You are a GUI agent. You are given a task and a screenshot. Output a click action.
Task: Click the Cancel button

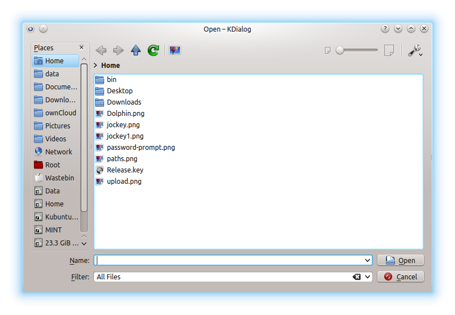tap(401, 277)
